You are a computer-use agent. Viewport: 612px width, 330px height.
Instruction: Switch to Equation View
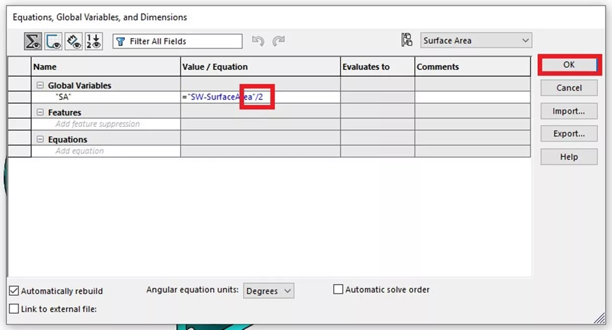pos(33,41)
